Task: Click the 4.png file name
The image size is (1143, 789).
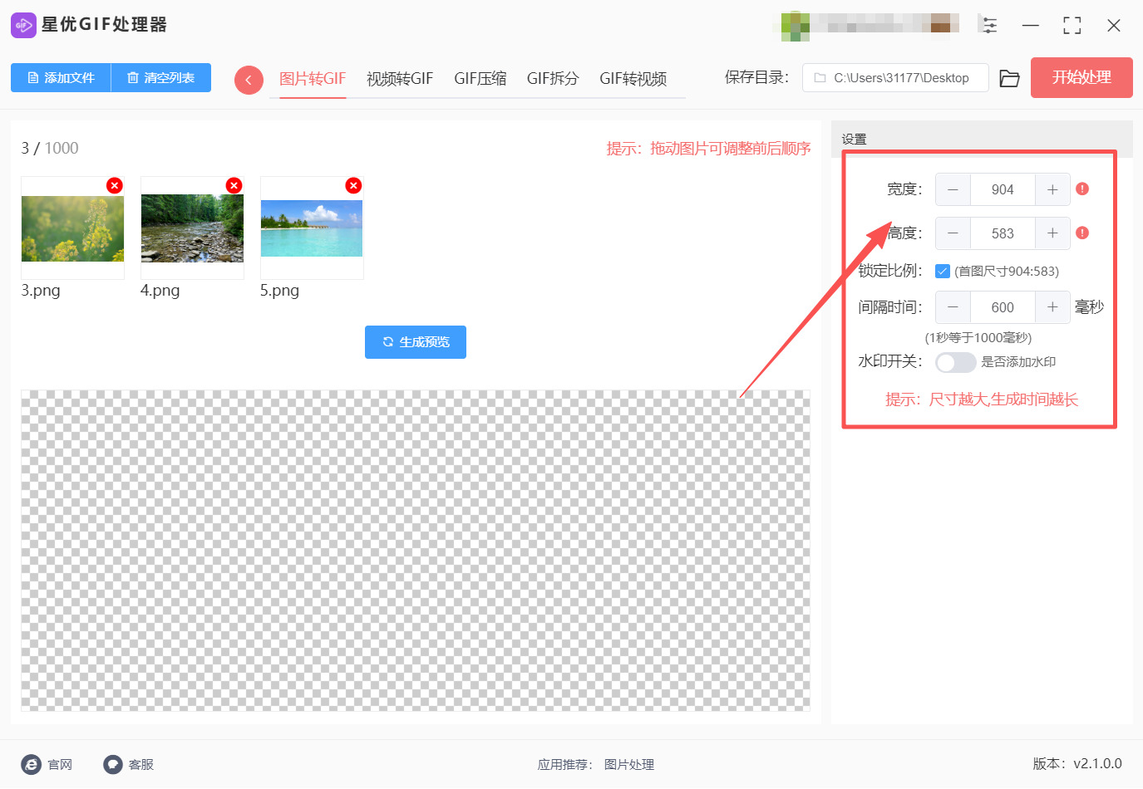Action: point(160,291)
